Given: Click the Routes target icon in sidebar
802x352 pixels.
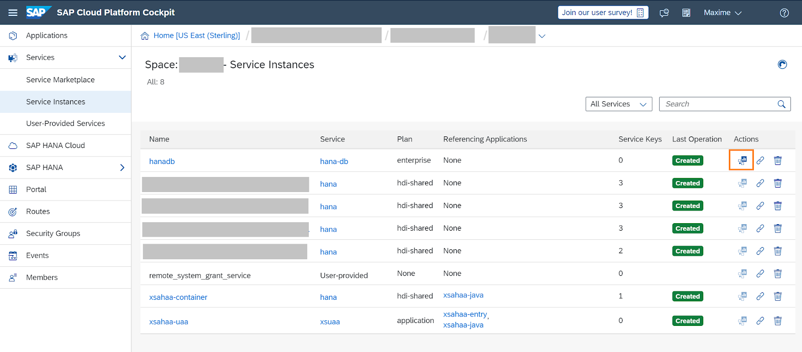Looking at the screenshot, I should [x=13, y=212].
